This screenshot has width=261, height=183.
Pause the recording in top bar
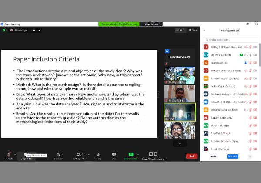pos(34,30)
